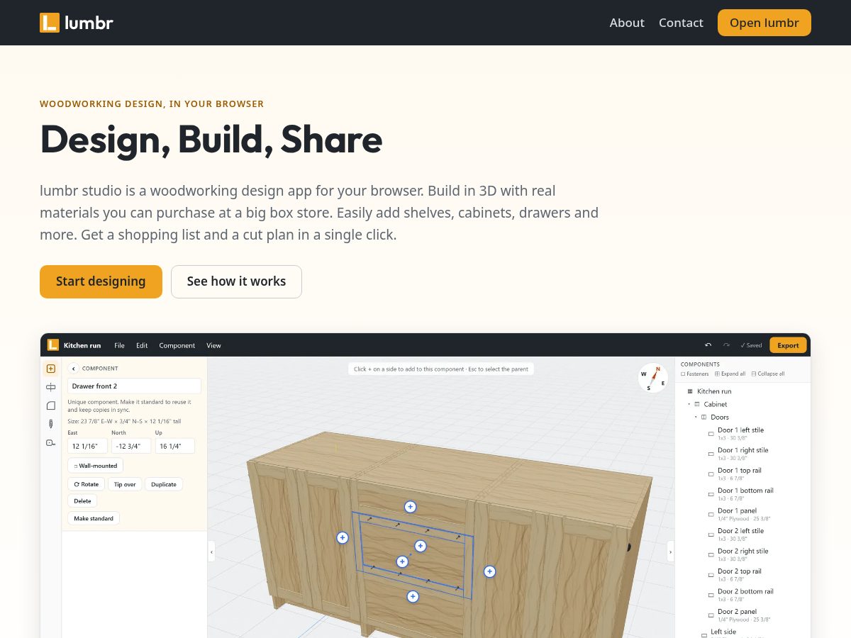Click the plus handle right of the selected drawer front
This screenshot has width=851, height=638.
pyautogui.click(x=489, y=571)
